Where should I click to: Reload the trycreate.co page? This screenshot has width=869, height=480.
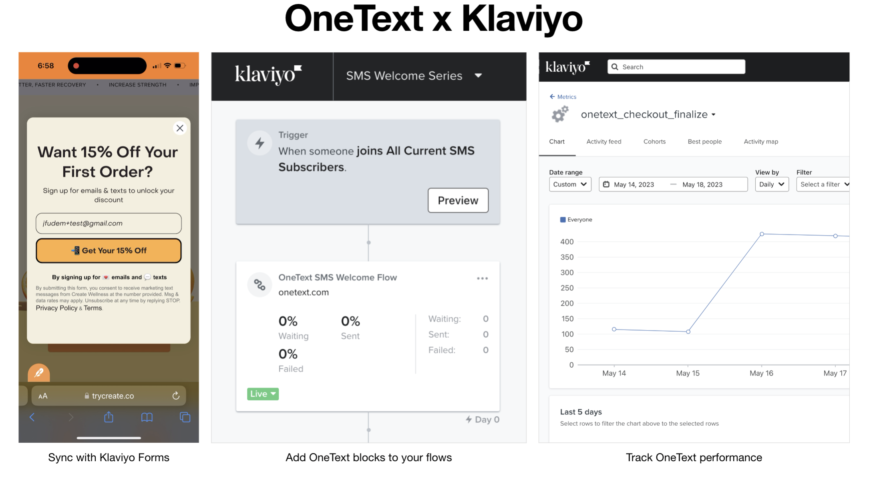[x=176, y=396]
